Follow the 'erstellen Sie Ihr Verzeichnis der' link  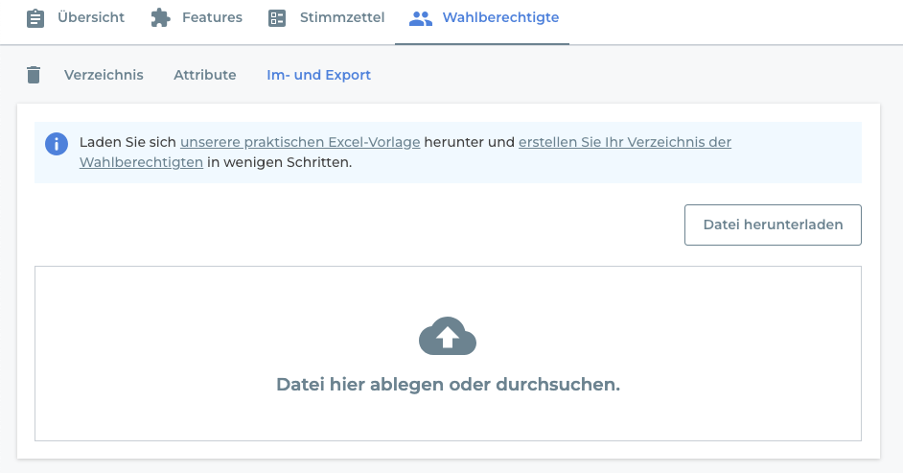[x=625, y=142]
